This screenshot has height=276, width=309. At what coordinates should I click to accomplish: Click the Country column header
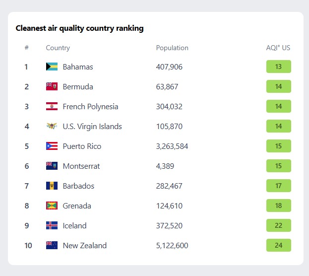[x=58, y=48]
